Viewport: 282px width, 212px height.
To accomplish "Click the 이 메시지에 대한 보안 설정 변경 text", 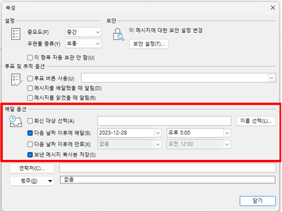I will tap(166, 30).
